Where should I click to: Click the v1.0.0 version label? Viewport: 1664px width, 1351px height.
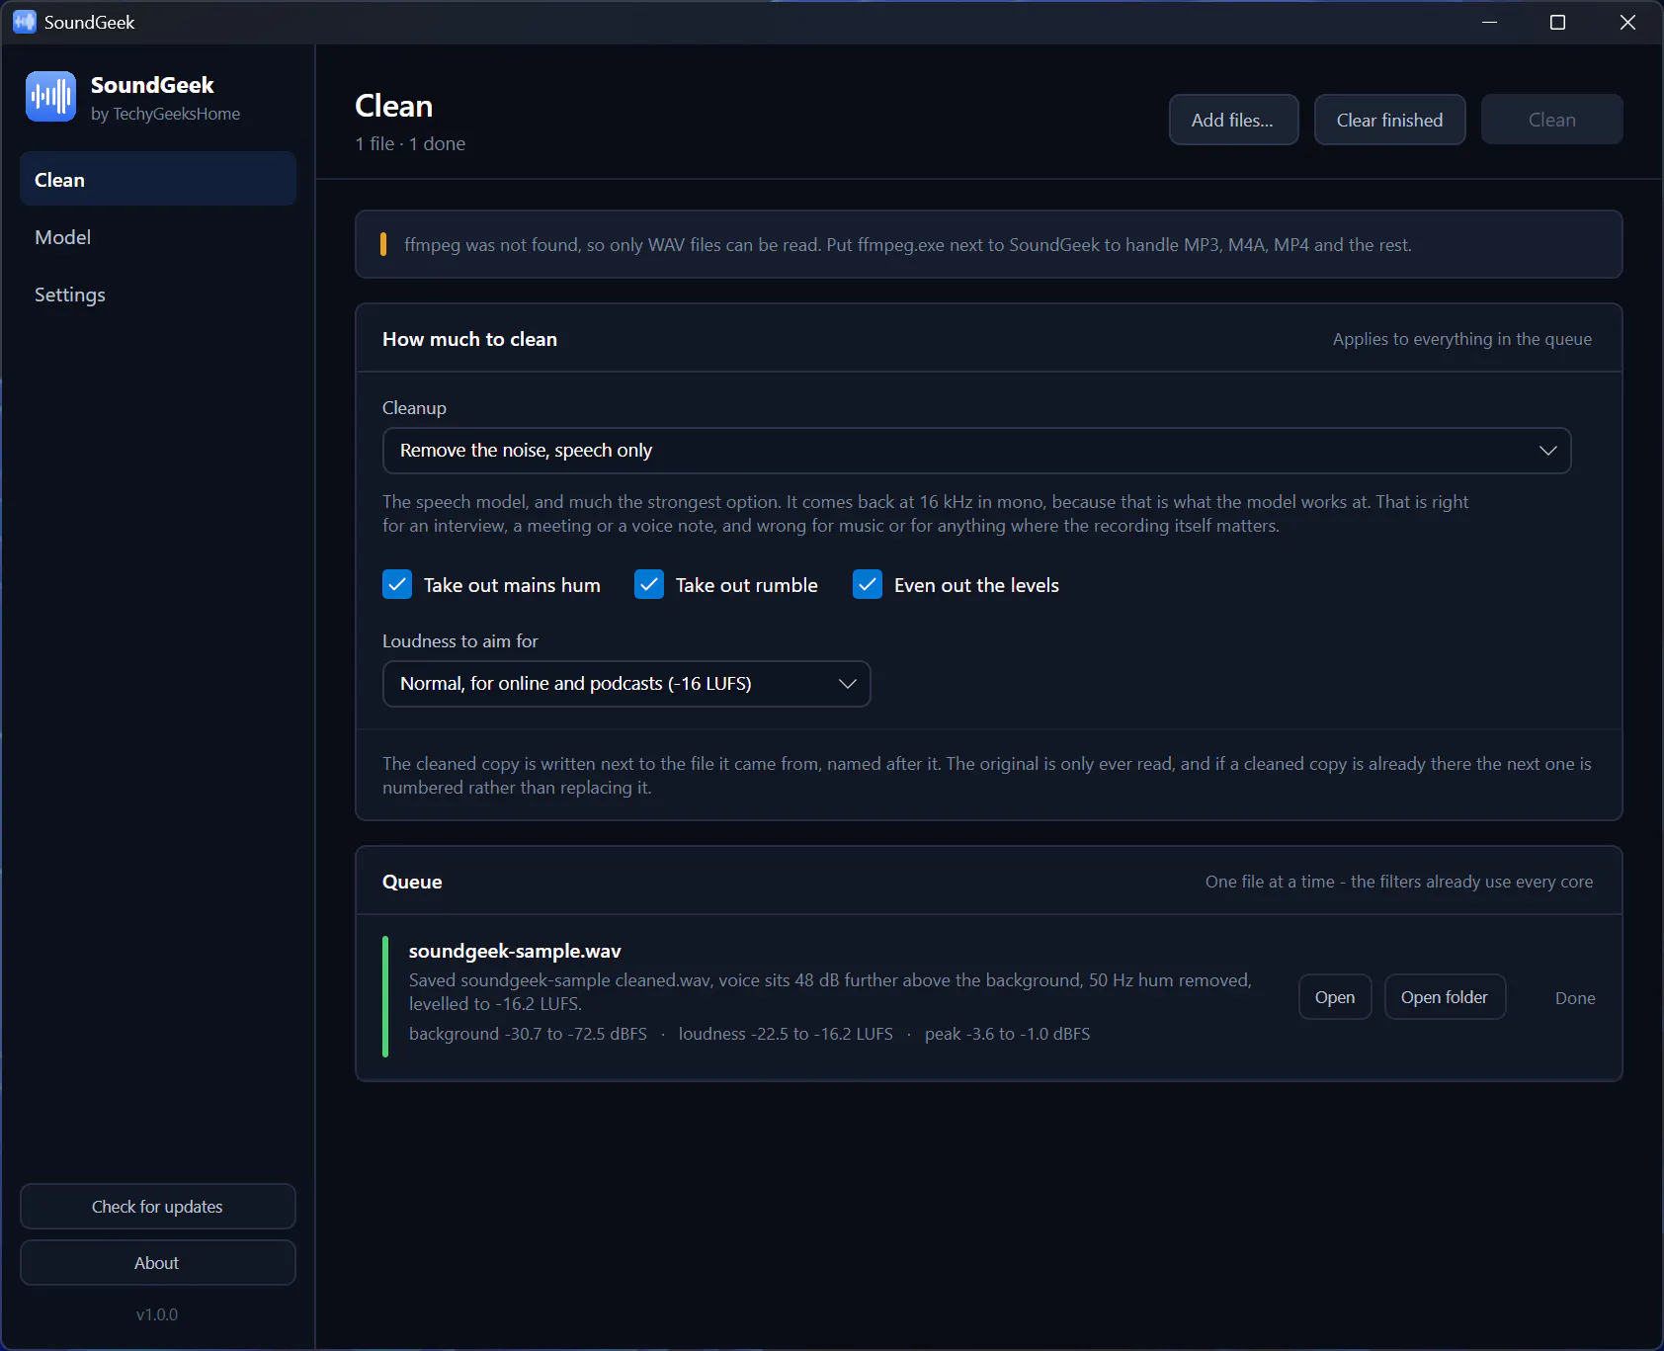click(x=157, y=1314)
